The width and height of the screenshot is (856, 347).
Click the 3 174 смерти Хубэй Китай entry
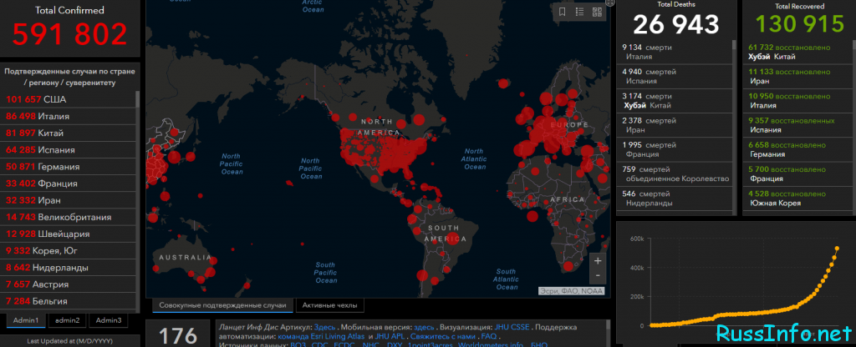(x=675, y=101)
